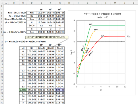Select cell 2.2.E-03 in row 27

point(41,90)
